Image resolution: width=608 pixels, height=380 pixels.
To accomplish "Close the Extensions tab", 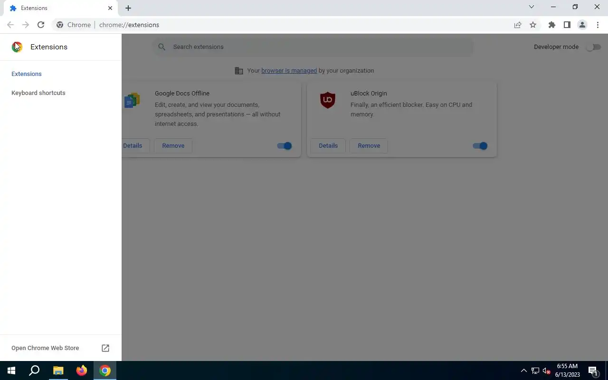I will point(110,8).
